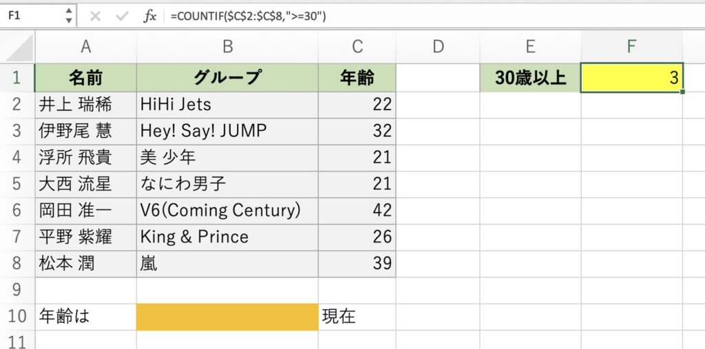Click the confirm checkmark in formula bar

pyautogui.click(x=122, y=17)
